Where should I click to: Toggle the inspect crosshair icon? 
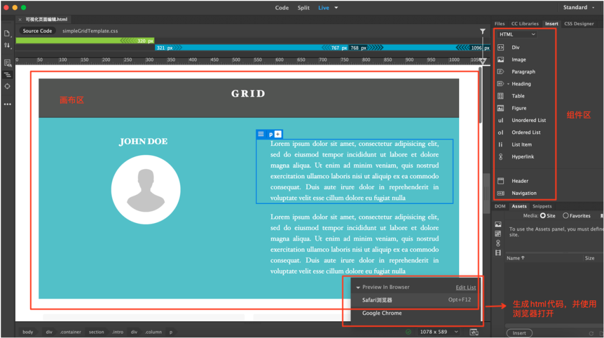(7, 86)
